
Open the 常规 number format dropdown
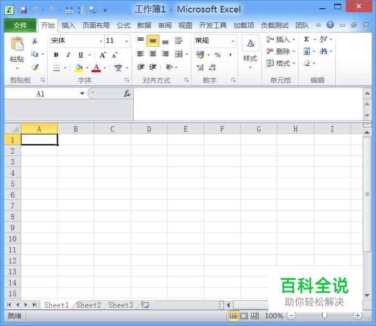233,41
